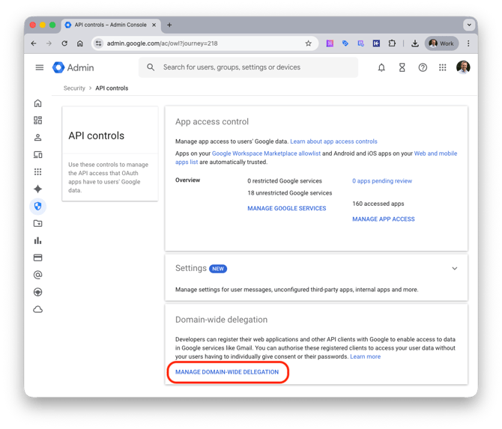This screenshot has width=502, height=429.
Task: Open the Chrome tab search dropdown
Action: click(468, 25)
